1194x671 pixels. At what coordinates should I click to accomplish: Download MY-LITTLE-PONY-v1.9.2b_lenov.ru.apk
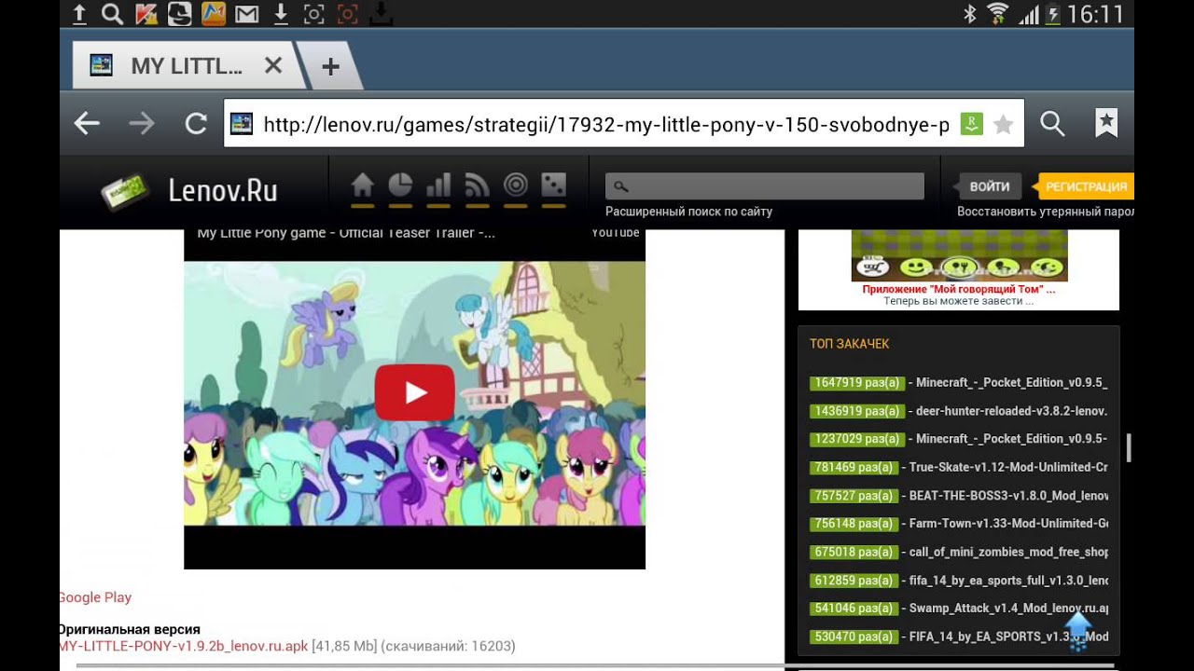tap(183, 646)
